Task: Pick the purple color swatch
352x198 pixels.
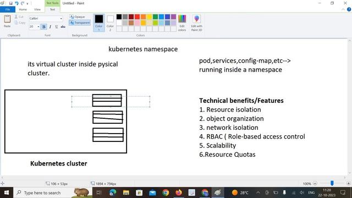Action: click(x=174, y=16)
